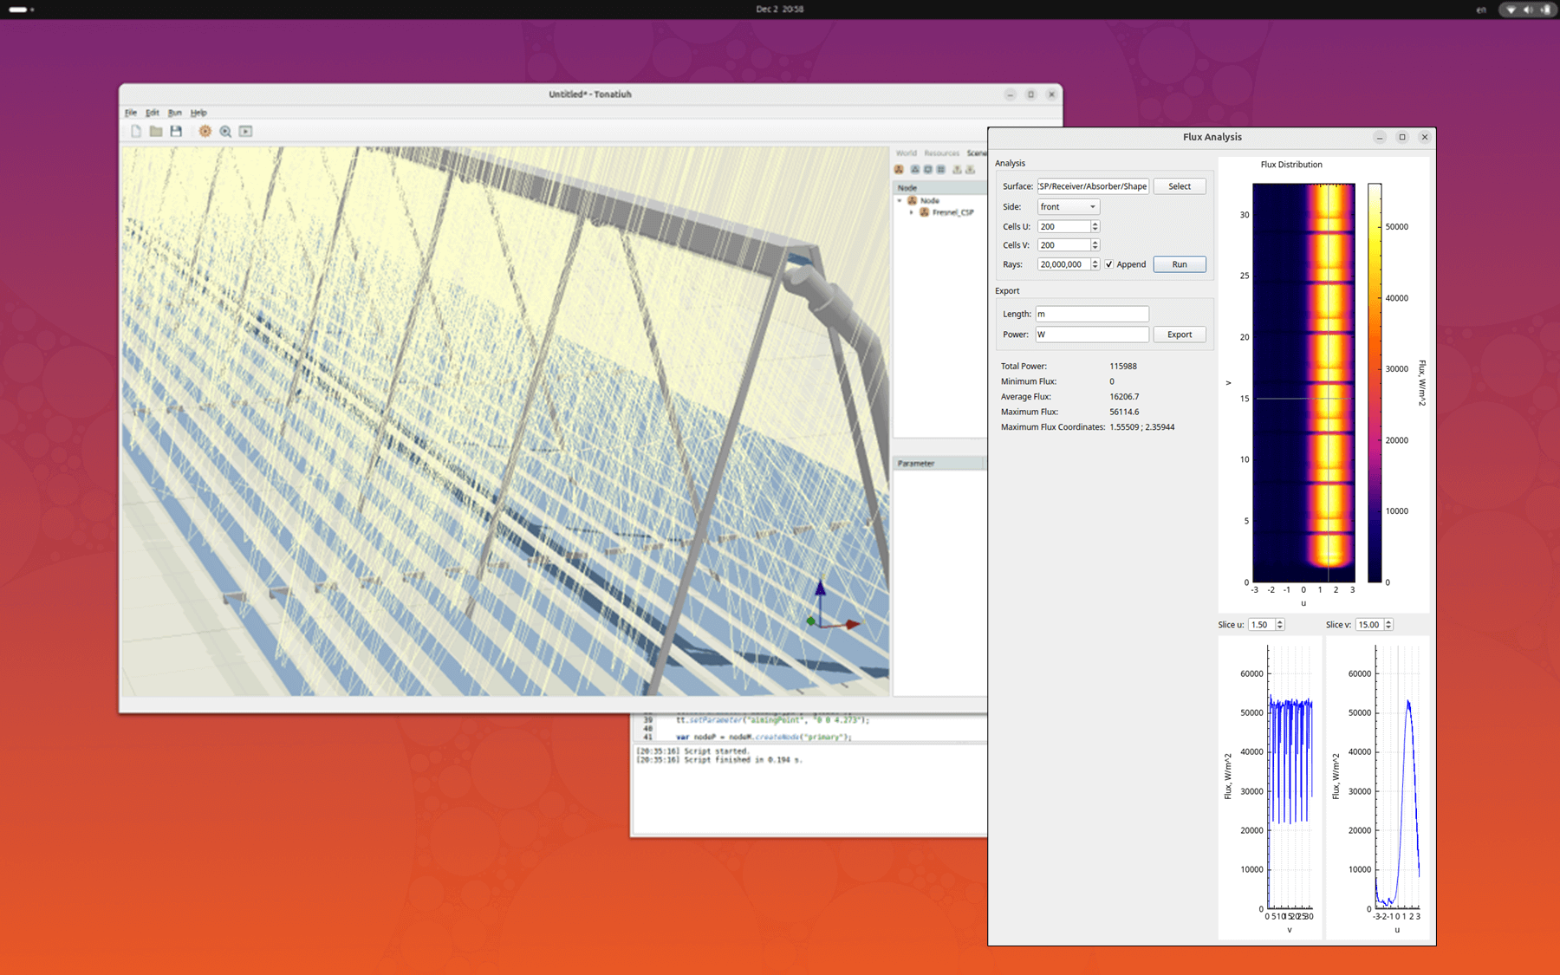Run ray tracing with the sun icon
The height and width of the screenshot is (975, 1560).
coord(205,131)
